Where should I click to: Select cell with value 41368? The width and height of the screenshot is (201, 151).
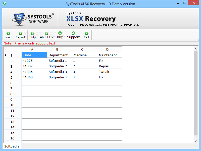click(34, 77)
